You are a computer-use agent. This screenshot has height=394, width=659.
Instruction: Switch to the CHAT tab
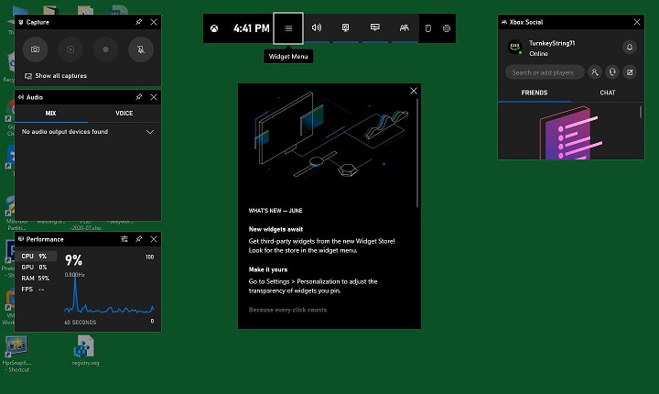click(x=608, y=93)
